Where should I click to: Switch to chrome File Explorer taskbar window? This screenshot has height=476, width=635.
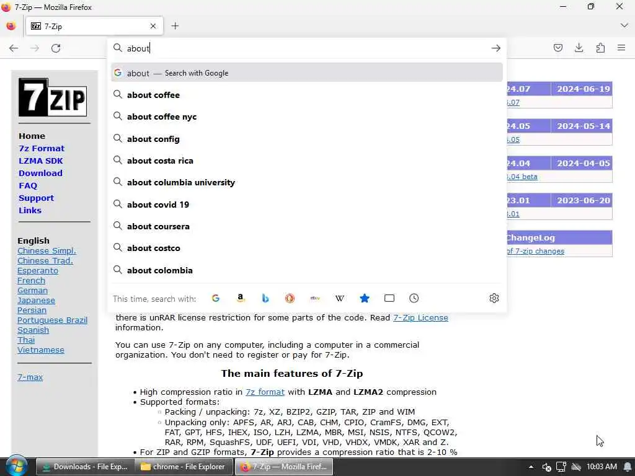184,467
